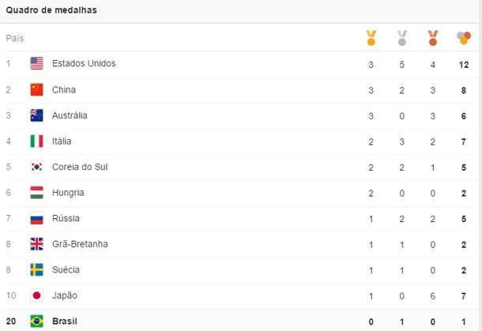The height and width of the screenshot is (331, 482).
Task: Click the silver medal column icon
Action: (402, 37)
